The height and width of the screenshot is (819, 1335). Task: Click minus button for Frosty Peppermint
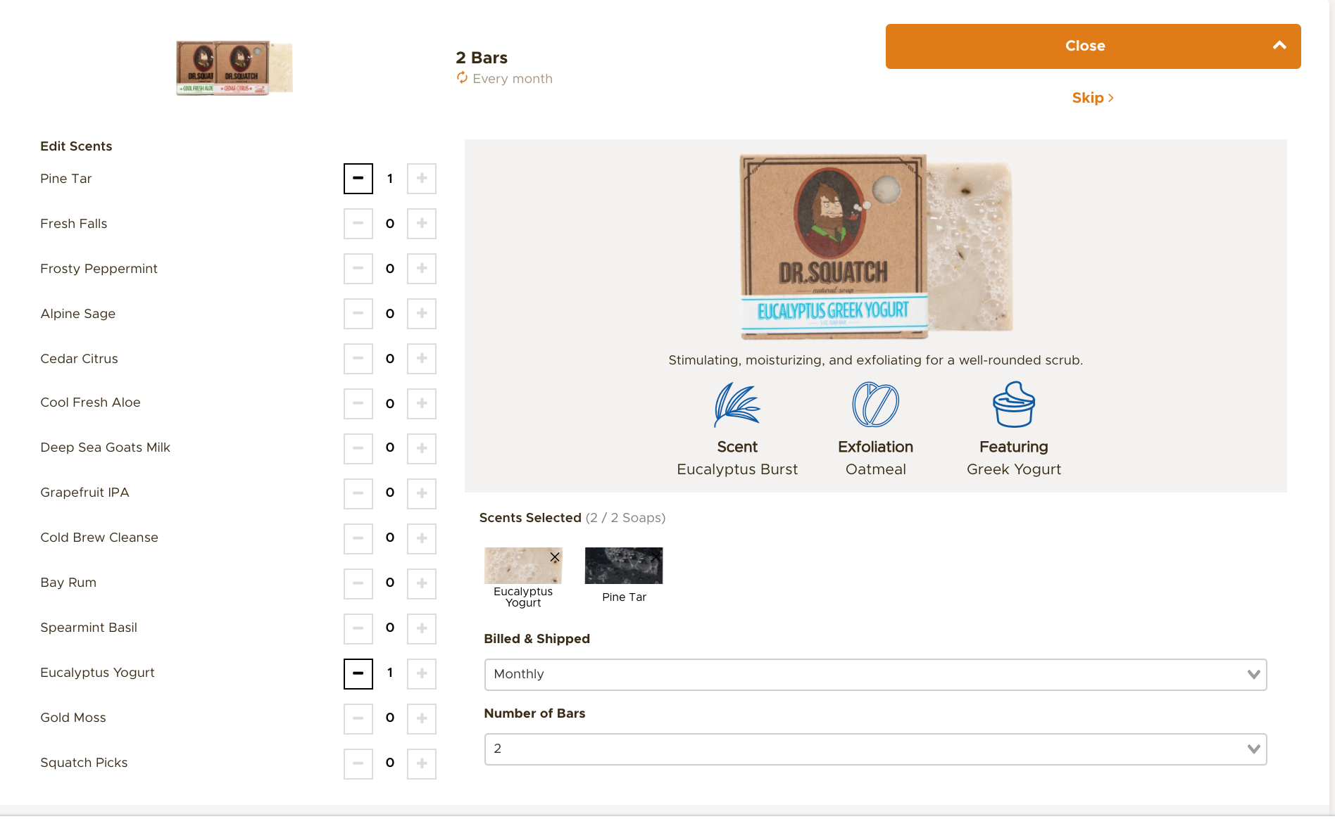(x=358, y=269)
